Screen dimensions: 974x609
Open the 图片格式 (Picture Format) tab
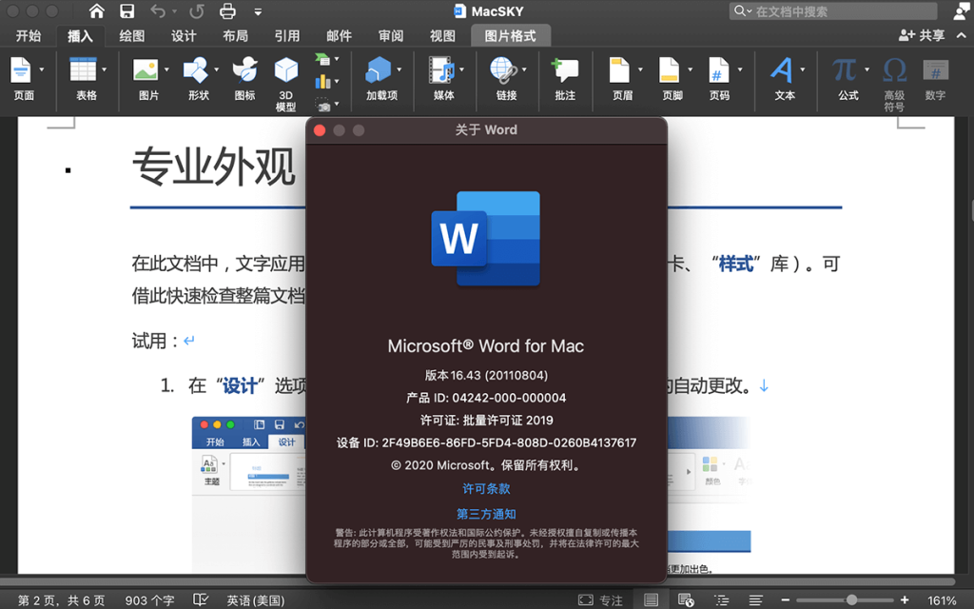(x=510, y=36)
